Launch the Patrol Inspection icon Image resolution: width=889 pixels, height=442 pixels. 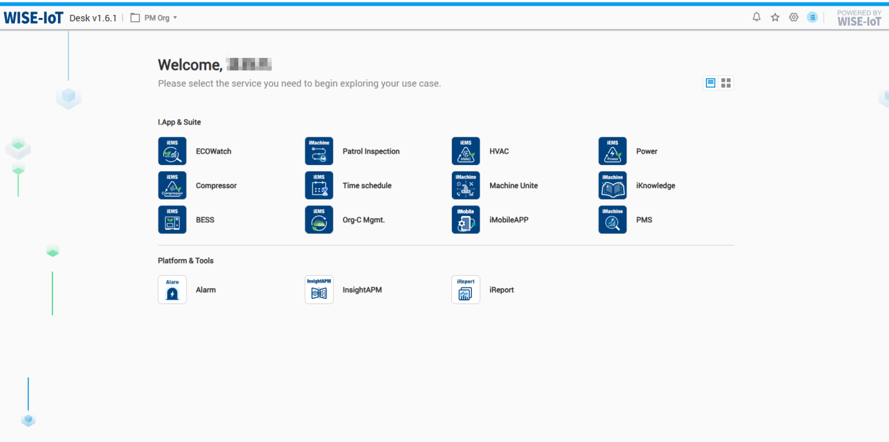pos(319,151)
